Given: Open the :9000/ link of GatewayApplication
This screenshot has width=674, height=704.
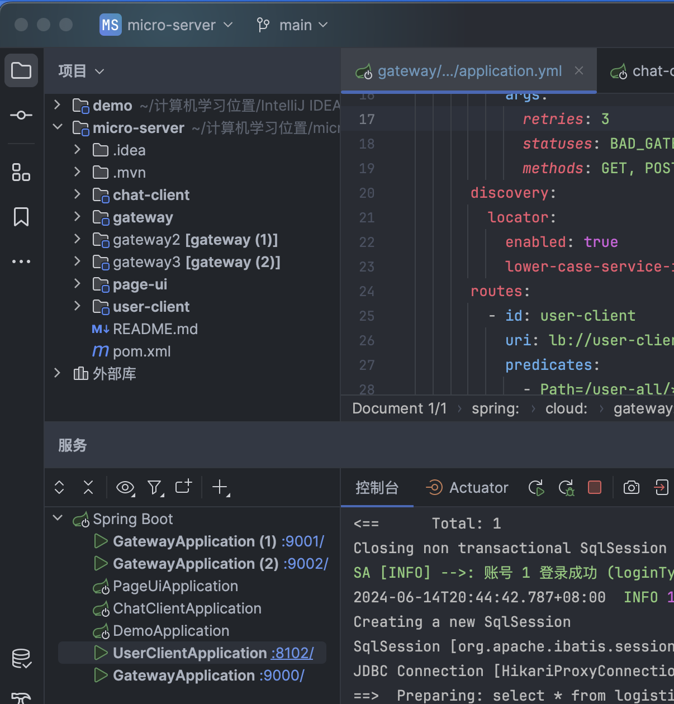Looking at the screenshot, I should pos(282,676).
